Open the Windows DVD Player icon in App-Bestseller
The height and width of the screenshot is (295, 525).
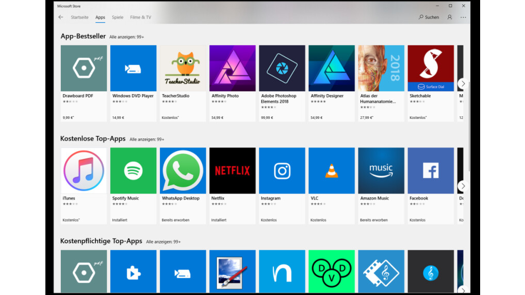coord(133,68)
